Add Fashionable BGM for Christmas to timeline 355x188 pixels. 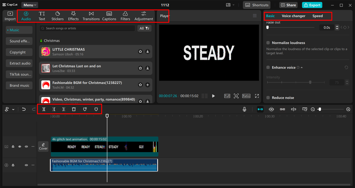point(148,85)
